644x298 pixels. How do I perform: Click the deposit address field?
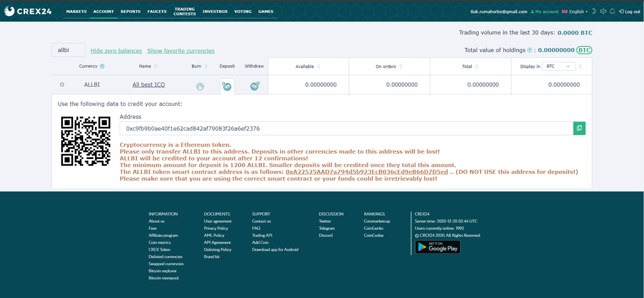click(346, 128)
